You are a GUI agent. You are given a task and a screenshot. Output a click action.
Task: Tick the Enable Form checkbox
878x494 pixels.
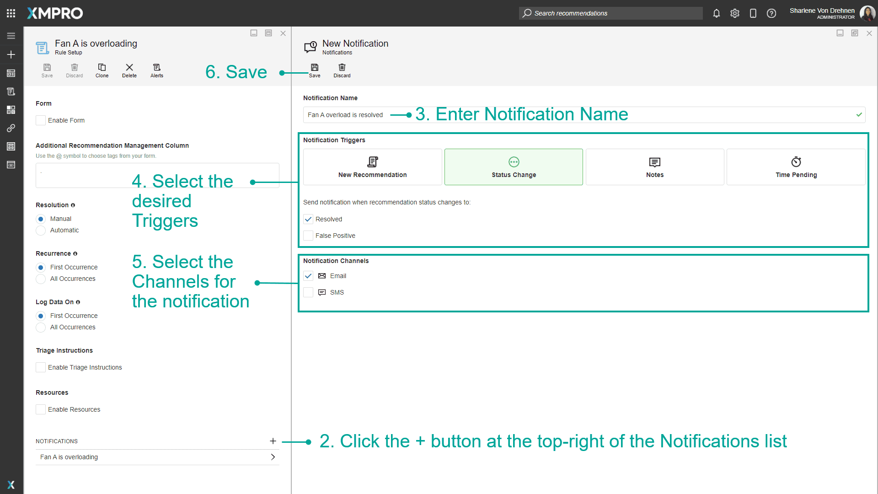click(x=41, y=120)
